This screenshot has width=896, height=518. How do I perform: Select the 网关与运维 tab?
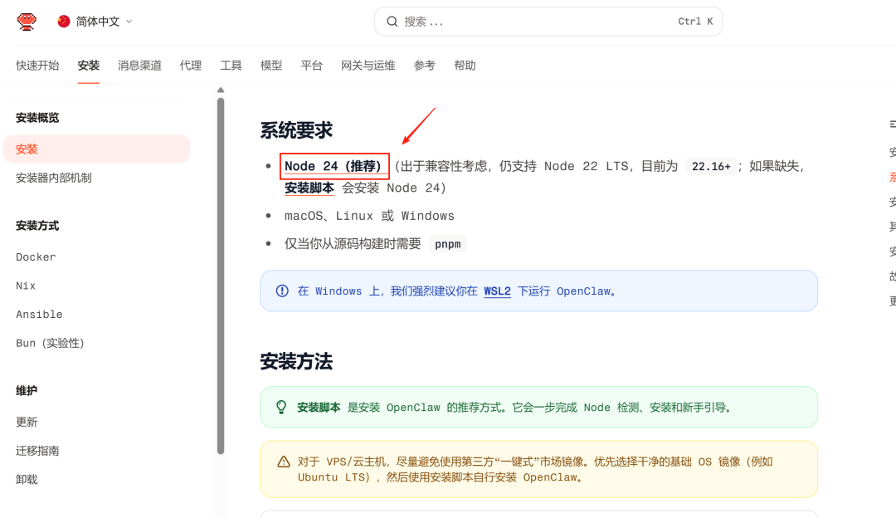(368, 66)
